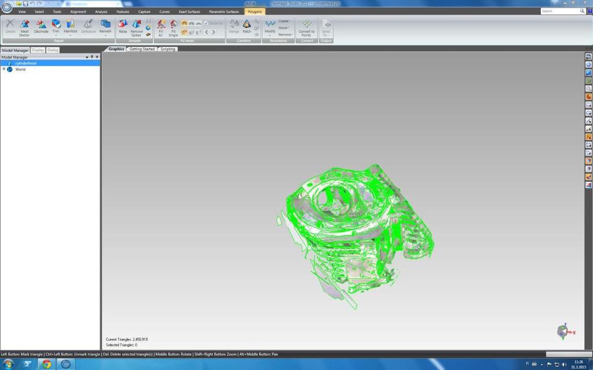Pin the Model Manager panel
Viewport: 593px width, 370px height.
coord(92,57)
